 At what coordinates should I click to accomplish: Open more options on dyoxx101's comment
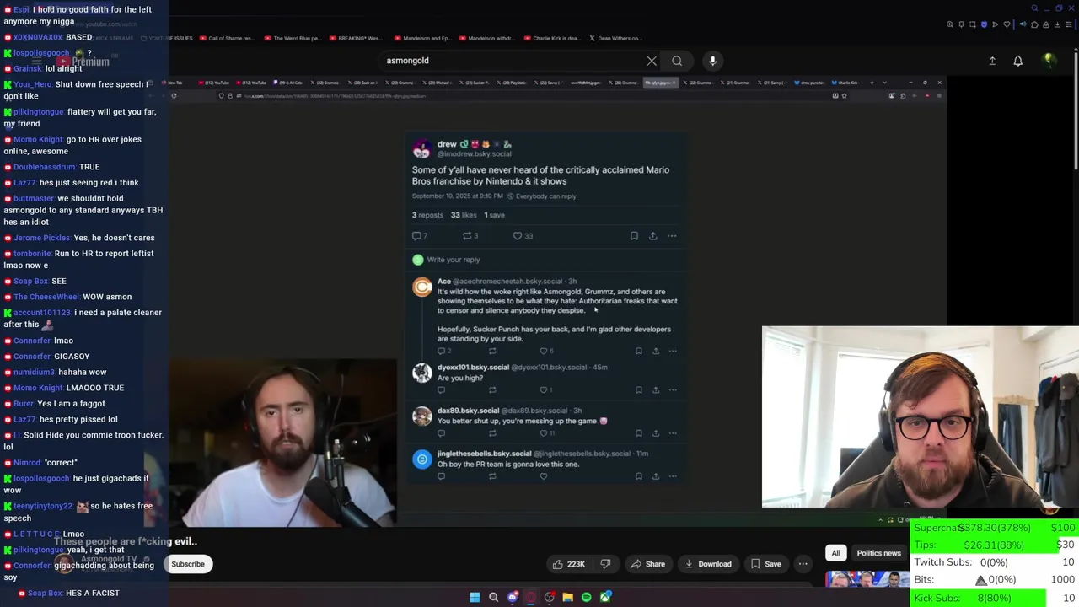click(673, 389)
